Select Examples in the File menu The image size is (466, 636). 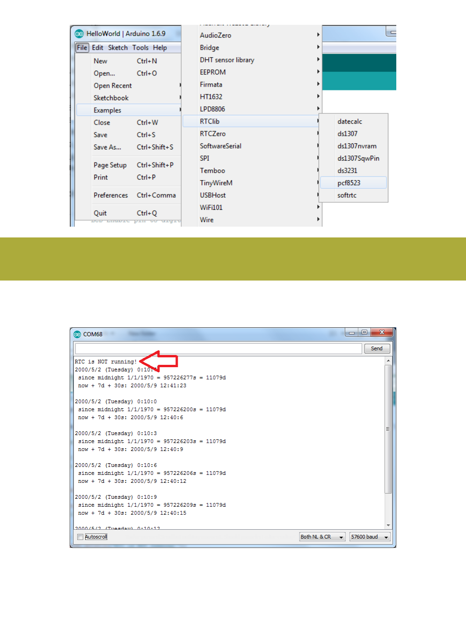[129, 110]
